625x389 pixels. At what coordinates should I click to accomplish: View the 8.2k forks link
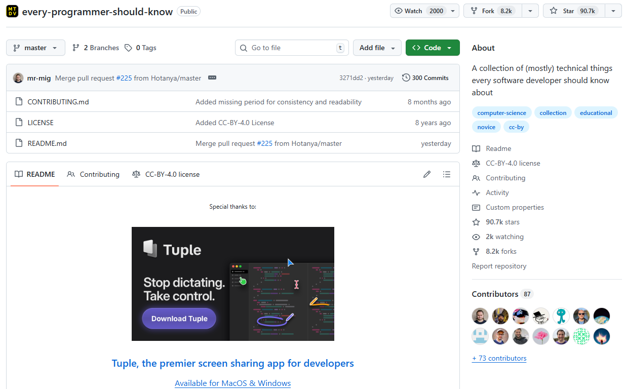click(494, 251)
